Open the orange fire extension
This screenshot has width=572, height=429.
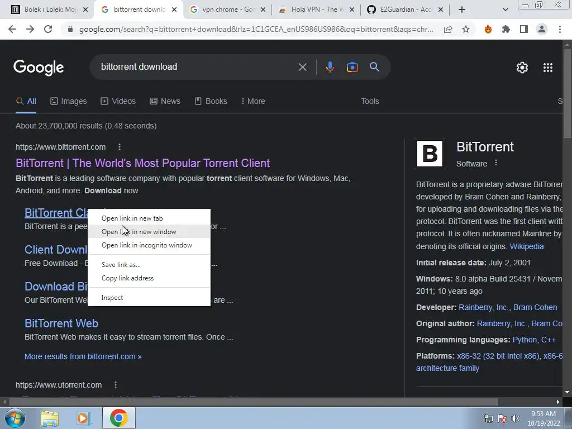pyautogui.click(x=488, y=29)
